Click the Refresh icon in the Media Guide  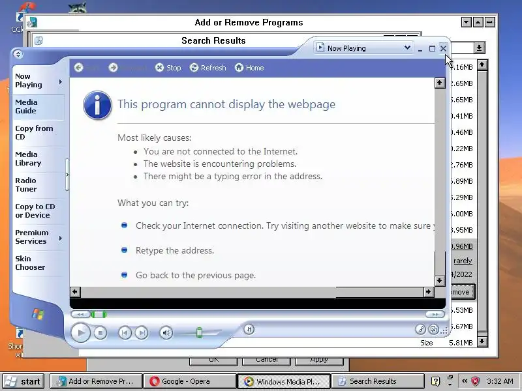coord(194,68)
